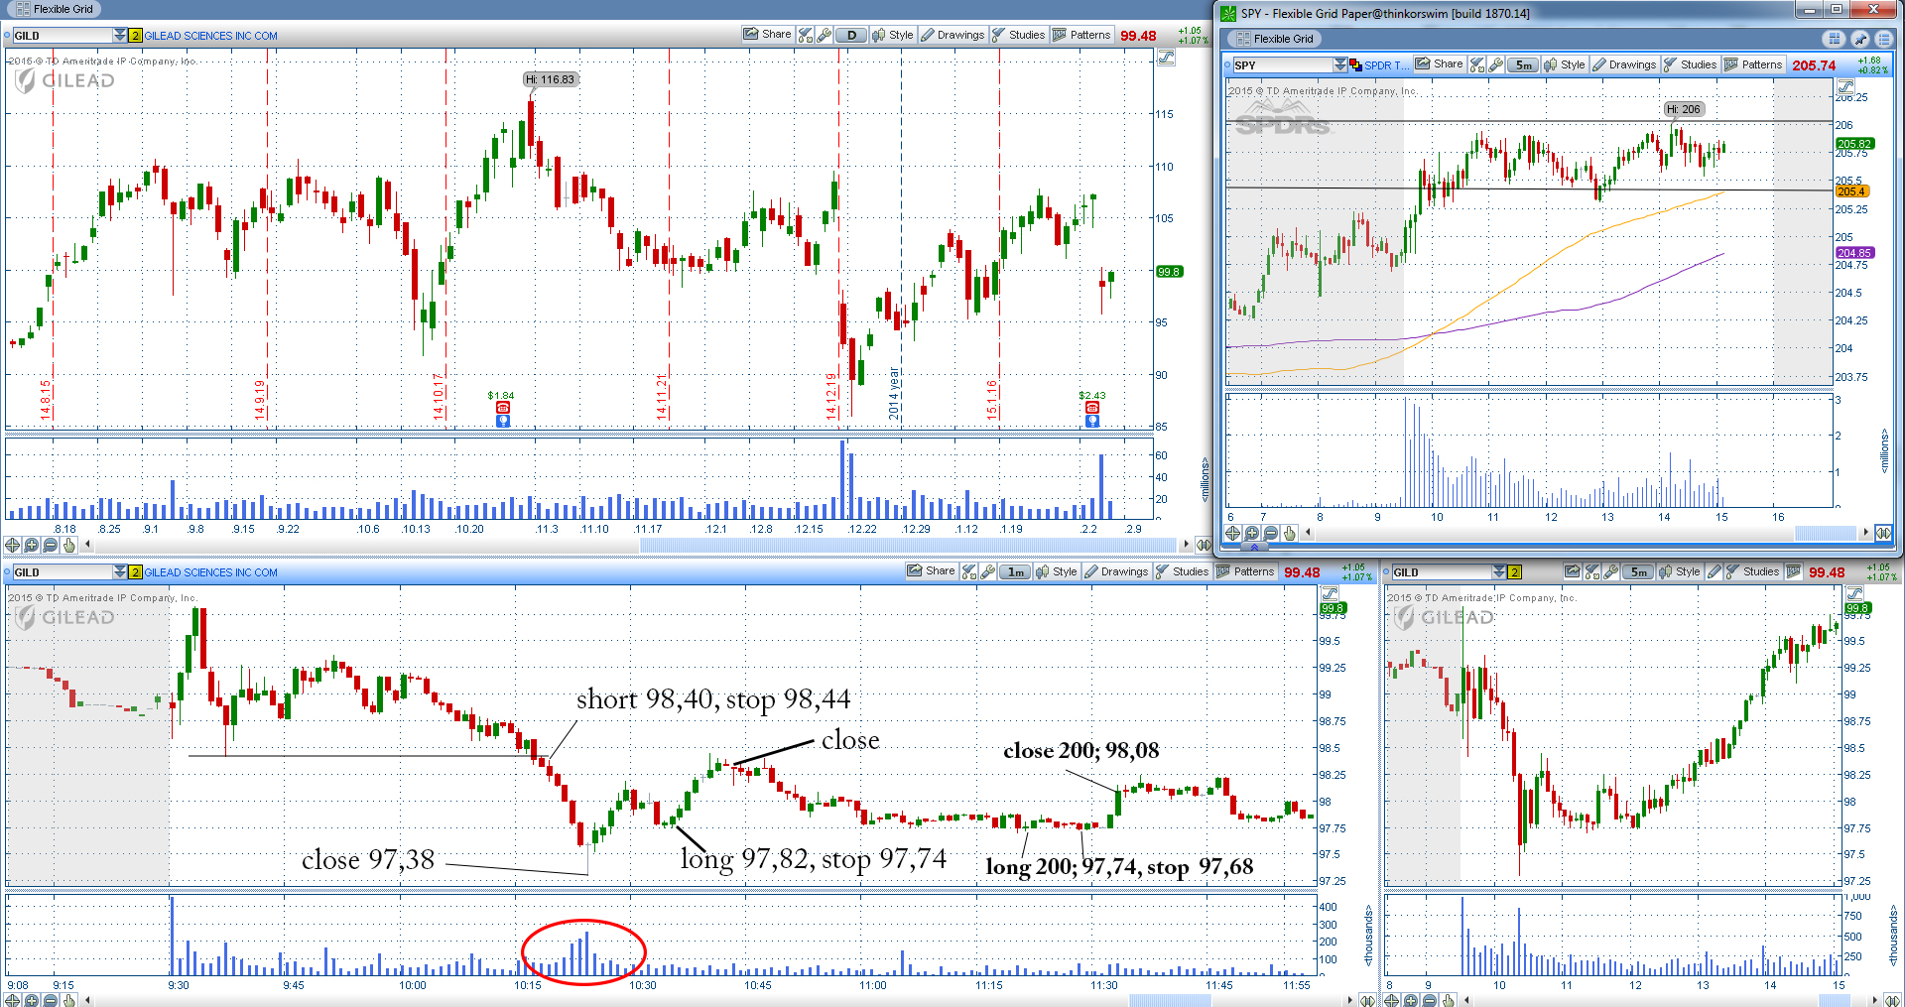Click the right scroll arrow under the SPY chart
Viewport: 1905px width, 1007px height.
[x=1865, y=533]
